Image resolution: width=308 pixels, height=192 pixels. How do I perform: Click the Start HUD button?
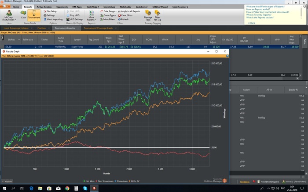click(73, 11)
